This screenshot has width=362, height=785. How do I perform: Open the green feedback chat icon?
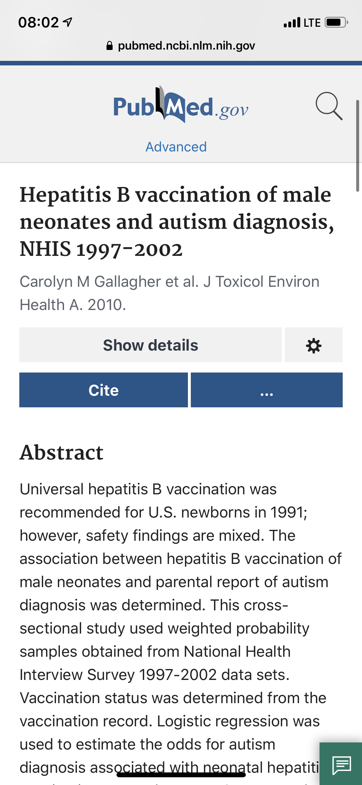click(x=341, y=764)
